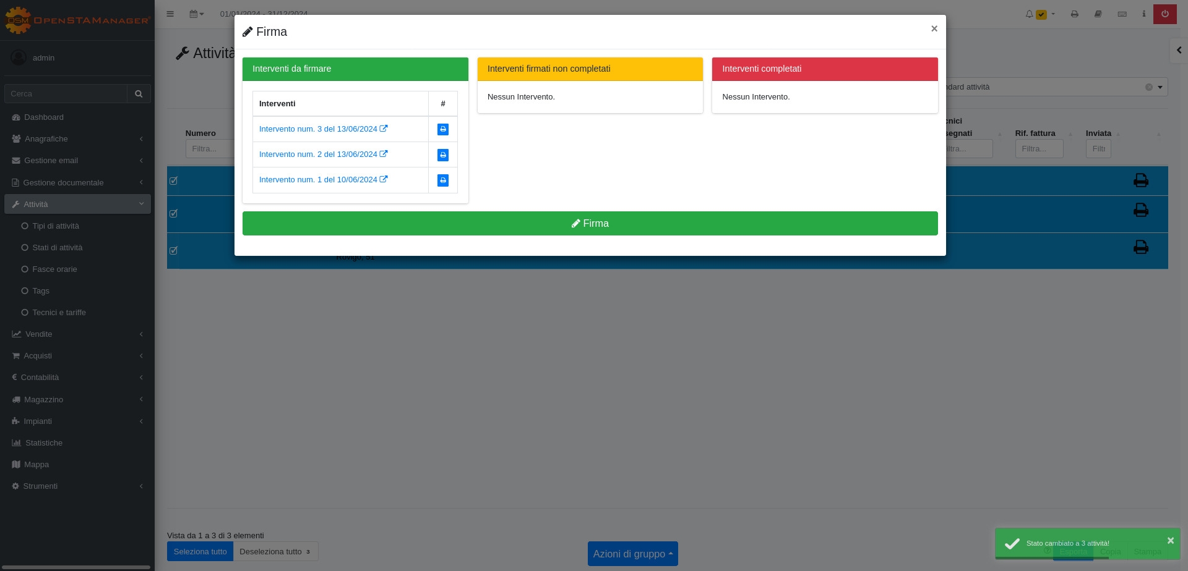Toggle the hamburger sidebar menu icon

pyautogui.click(x=170, y=14)
